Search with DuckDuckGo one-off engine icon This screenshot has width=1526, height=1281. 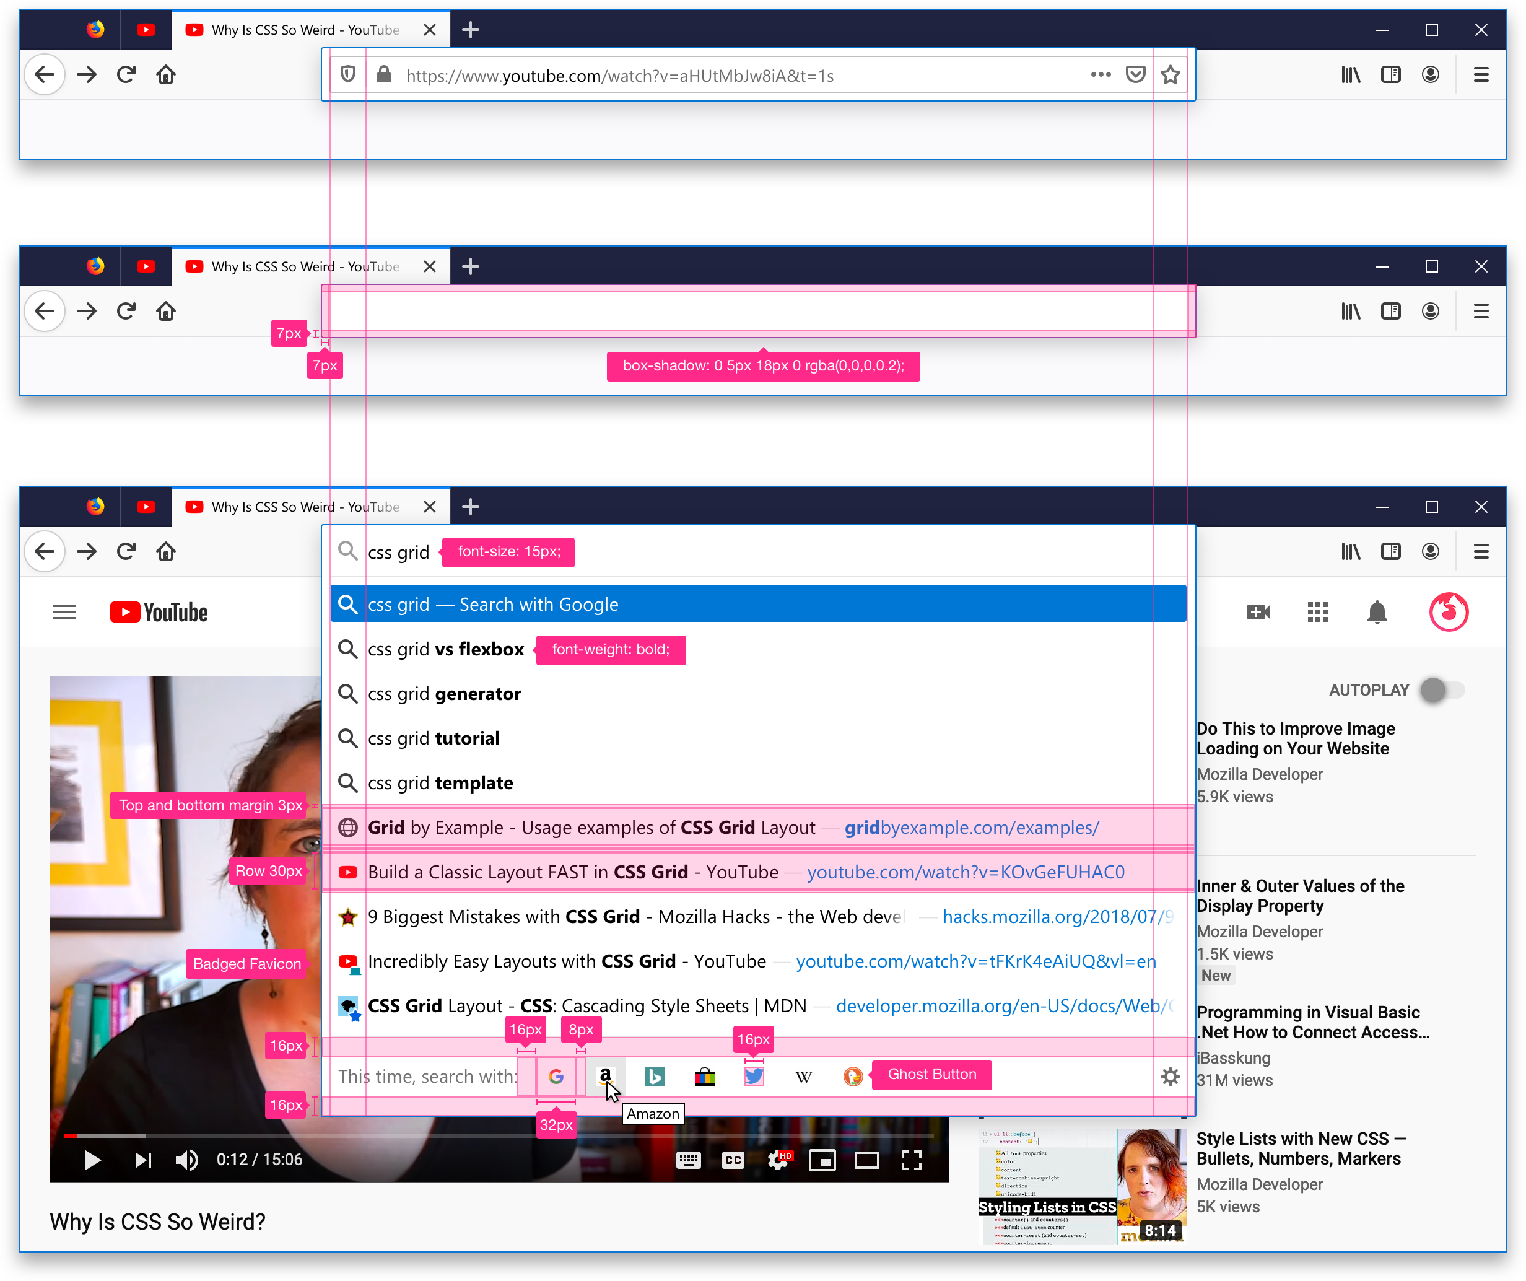pyautogui.click(x=853, y=1076)
